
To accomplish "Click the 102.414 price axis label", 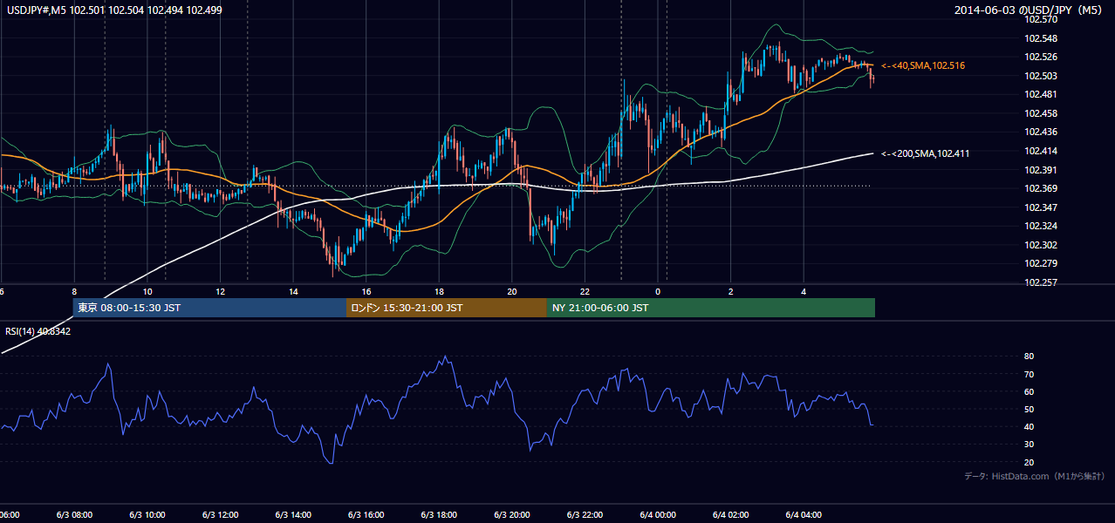I will click(x=1039, y=151).
